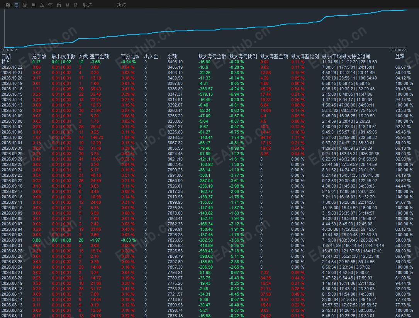
Task: Click the -579.13 max floating loss
Action: [205, 94]
